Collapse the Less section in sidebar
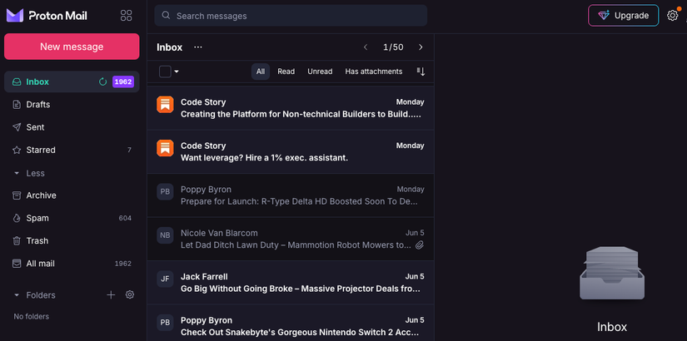Screen dimensions: 687x341 [17, 173]
